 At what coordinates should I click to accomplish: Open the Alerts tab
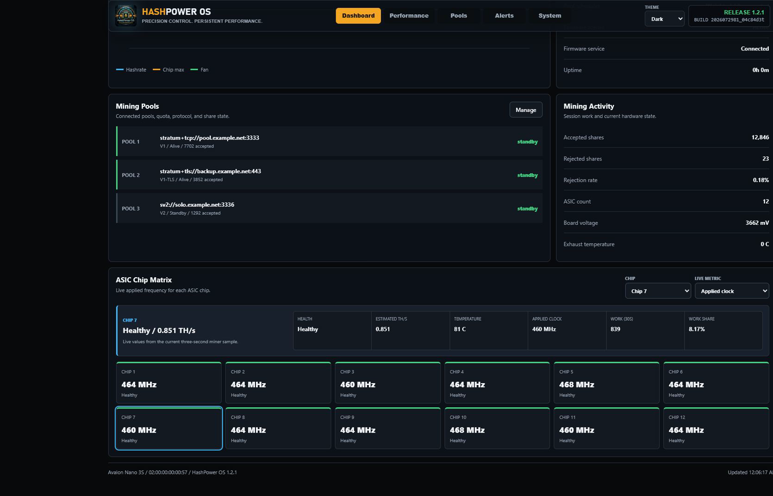[x=504, y=16]
